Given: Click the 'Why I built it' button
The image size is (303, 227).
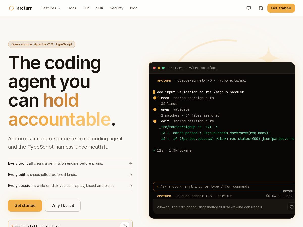Looking at the screenshot, I should tap(63, 206).
